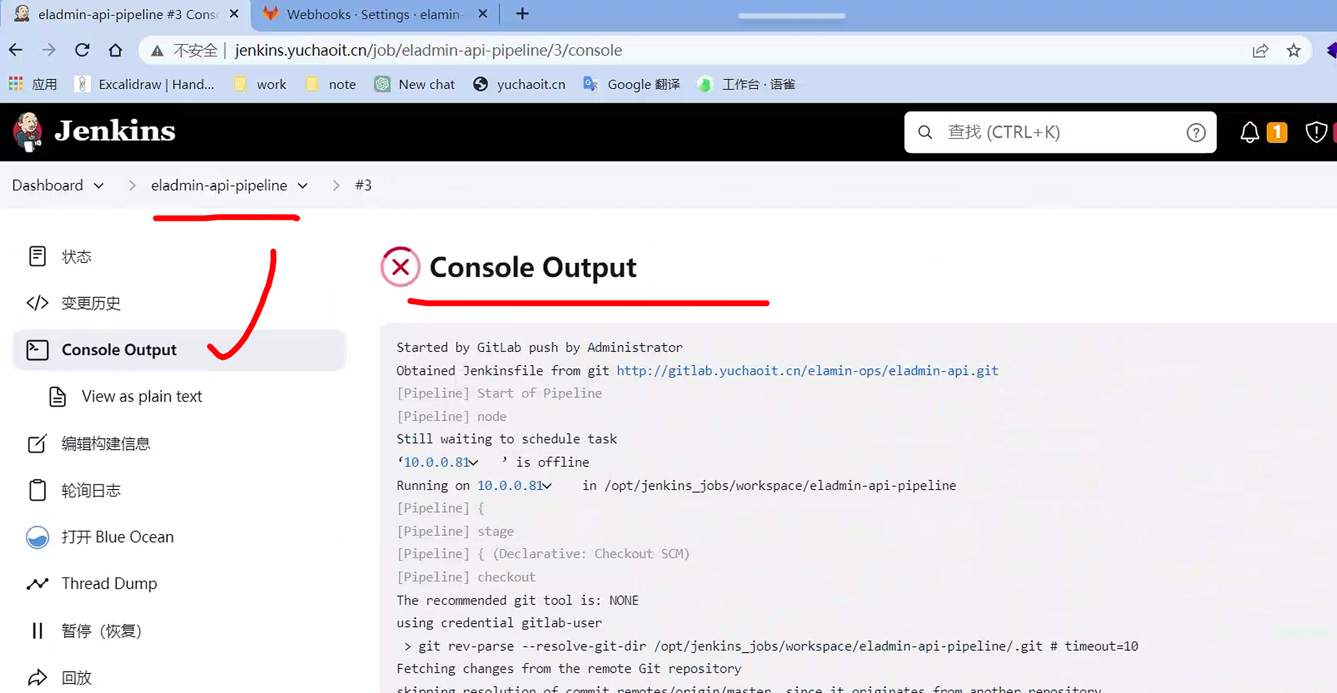Open the 状态 status sidebar item
The width and height of the screenshot is (1337, 693).
click(76, 257)
